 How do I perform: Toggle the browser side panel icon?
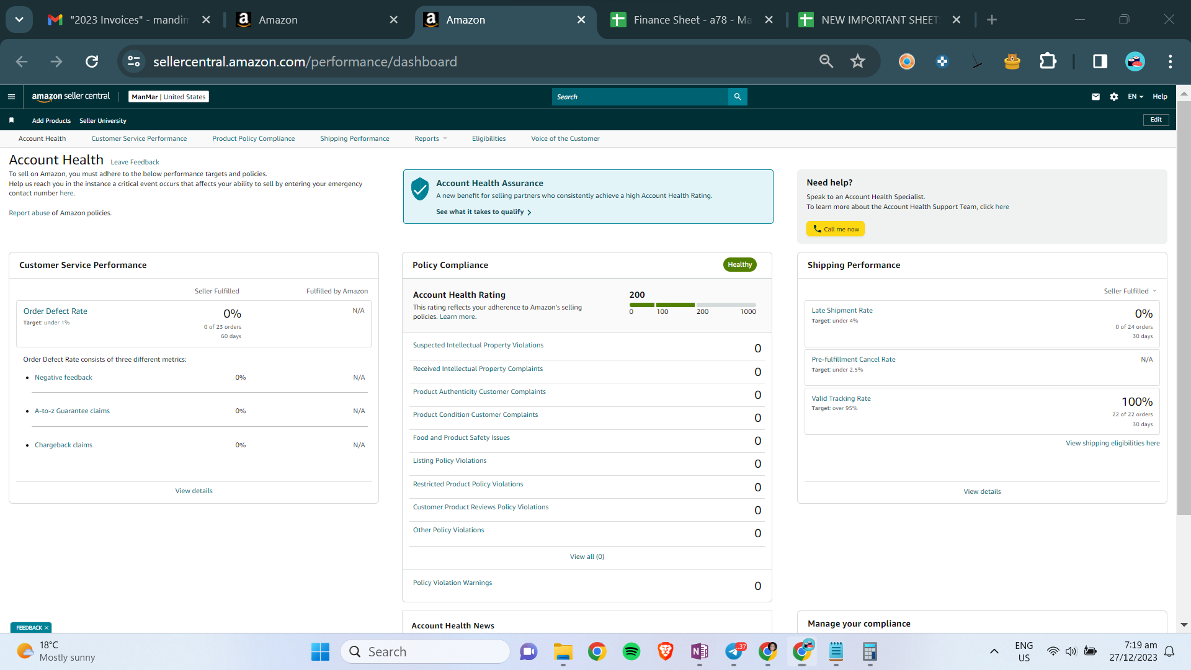[x=1100, y=61]
